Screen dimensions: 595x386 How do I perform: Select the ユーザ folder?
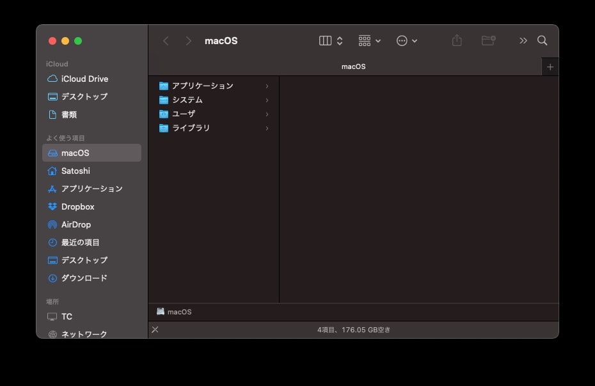pyautogui.click(x=184, y=114)
